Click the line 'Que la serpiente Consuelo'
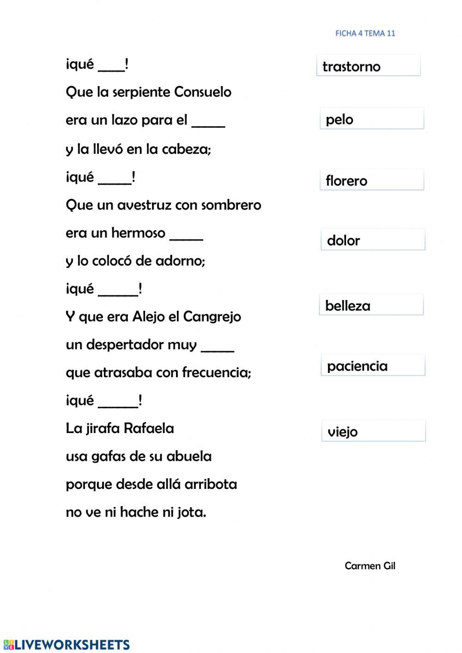 click(148, 92)
